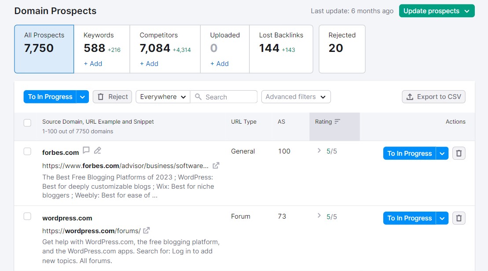The image size is (488, 271).
Task: Select the Lost Backlinks tab
Action: coord(281,49)
